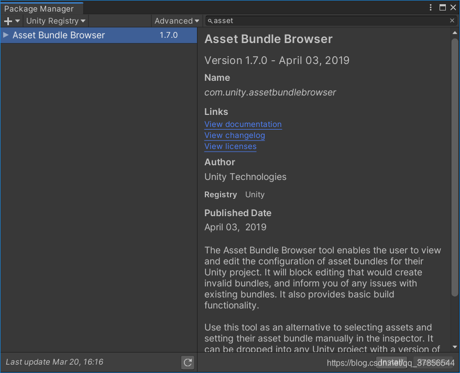Click the Published Date value April 03, 2019
This screenshot has width=460, height=373.
pos(235,227)
